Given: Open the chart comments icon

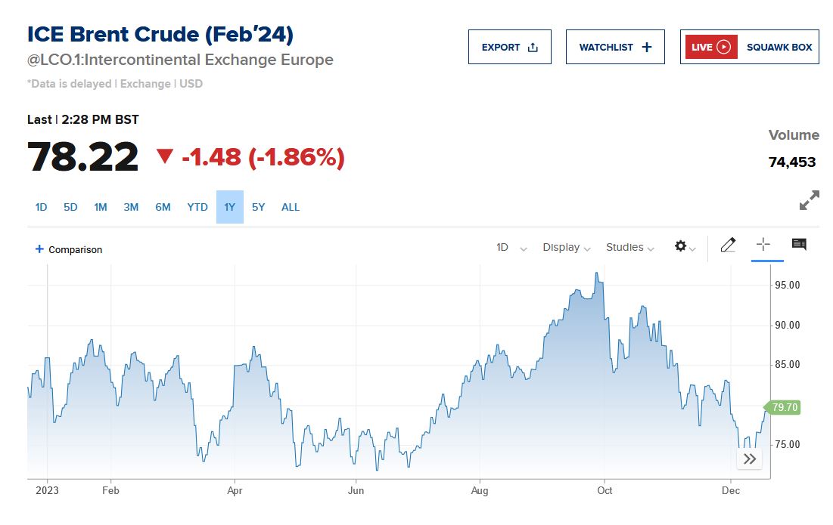Looking at the screenshot, I should pyautogui.click(x=799, y=244).
